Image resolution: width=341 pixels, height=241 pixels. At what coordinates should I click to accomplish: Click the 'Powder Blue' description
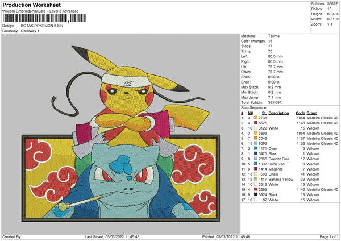coord(279,159)
